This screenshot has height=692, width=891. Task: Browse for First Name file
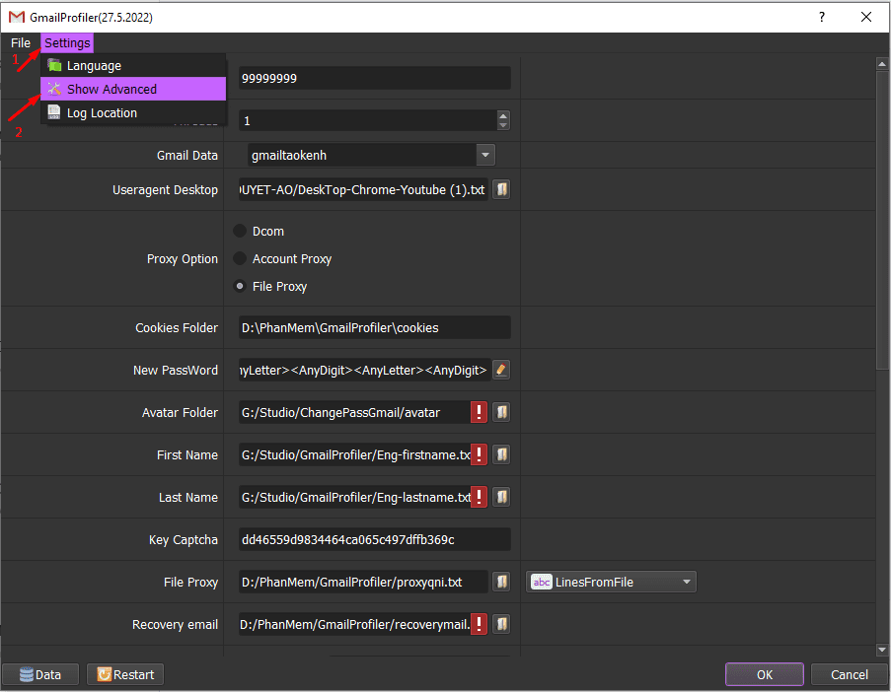click(501, 454)
